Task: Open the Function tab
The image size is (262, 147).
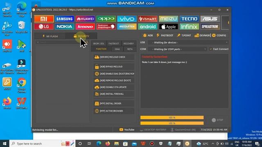Action: [x=101, y=49]
